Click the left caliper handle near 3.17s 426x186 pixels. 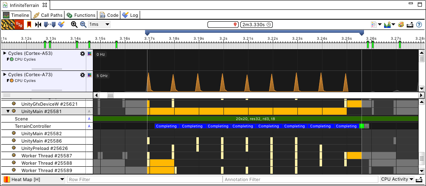(147, 33)
